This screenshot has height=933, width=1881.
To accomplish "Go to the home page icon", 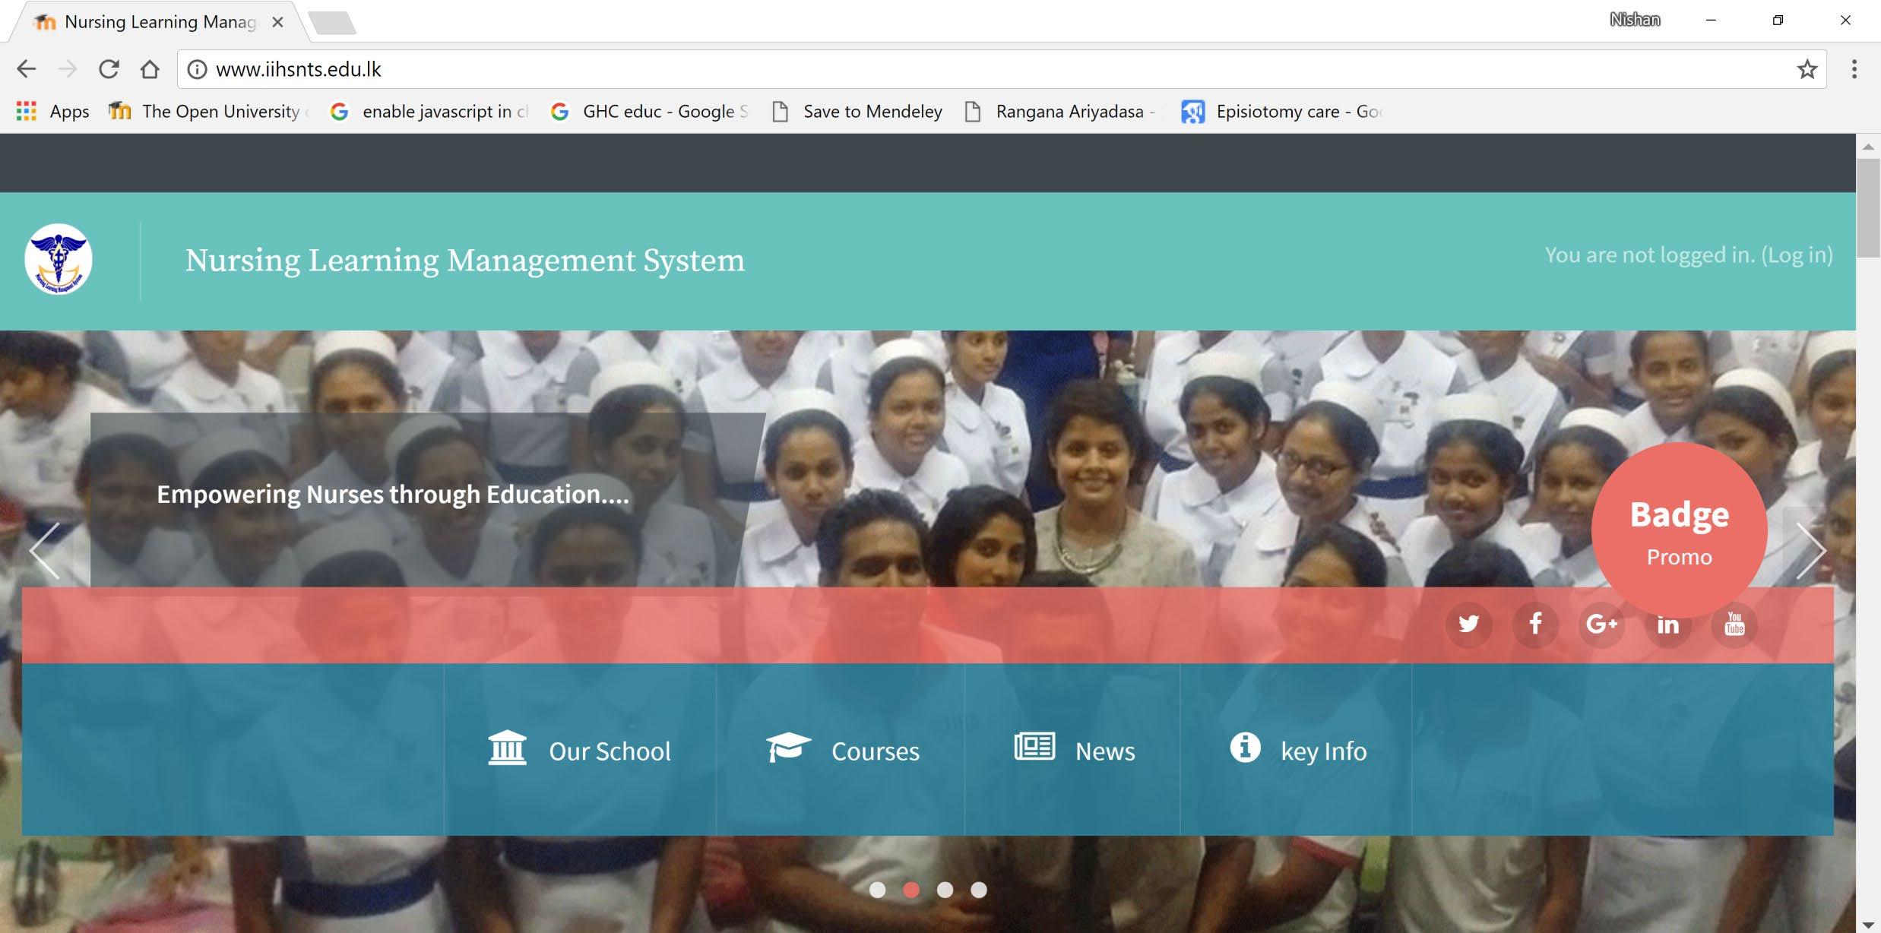I will (x=150, y=69).
